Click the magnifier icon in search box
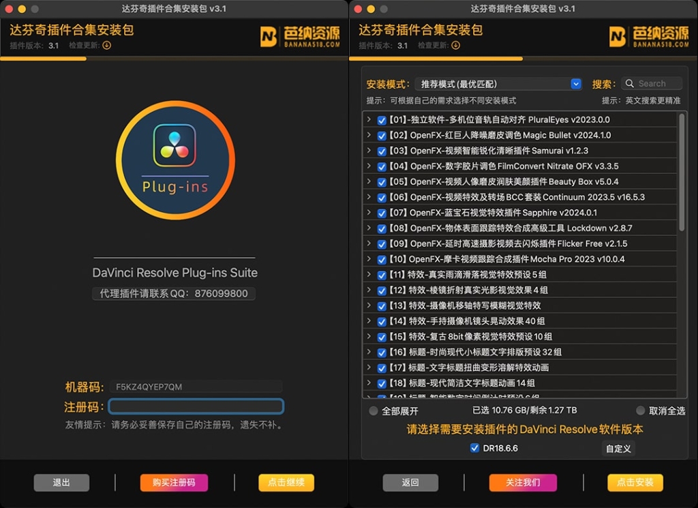The width and height of the screenshot is (698, 508). click(630, 84)
